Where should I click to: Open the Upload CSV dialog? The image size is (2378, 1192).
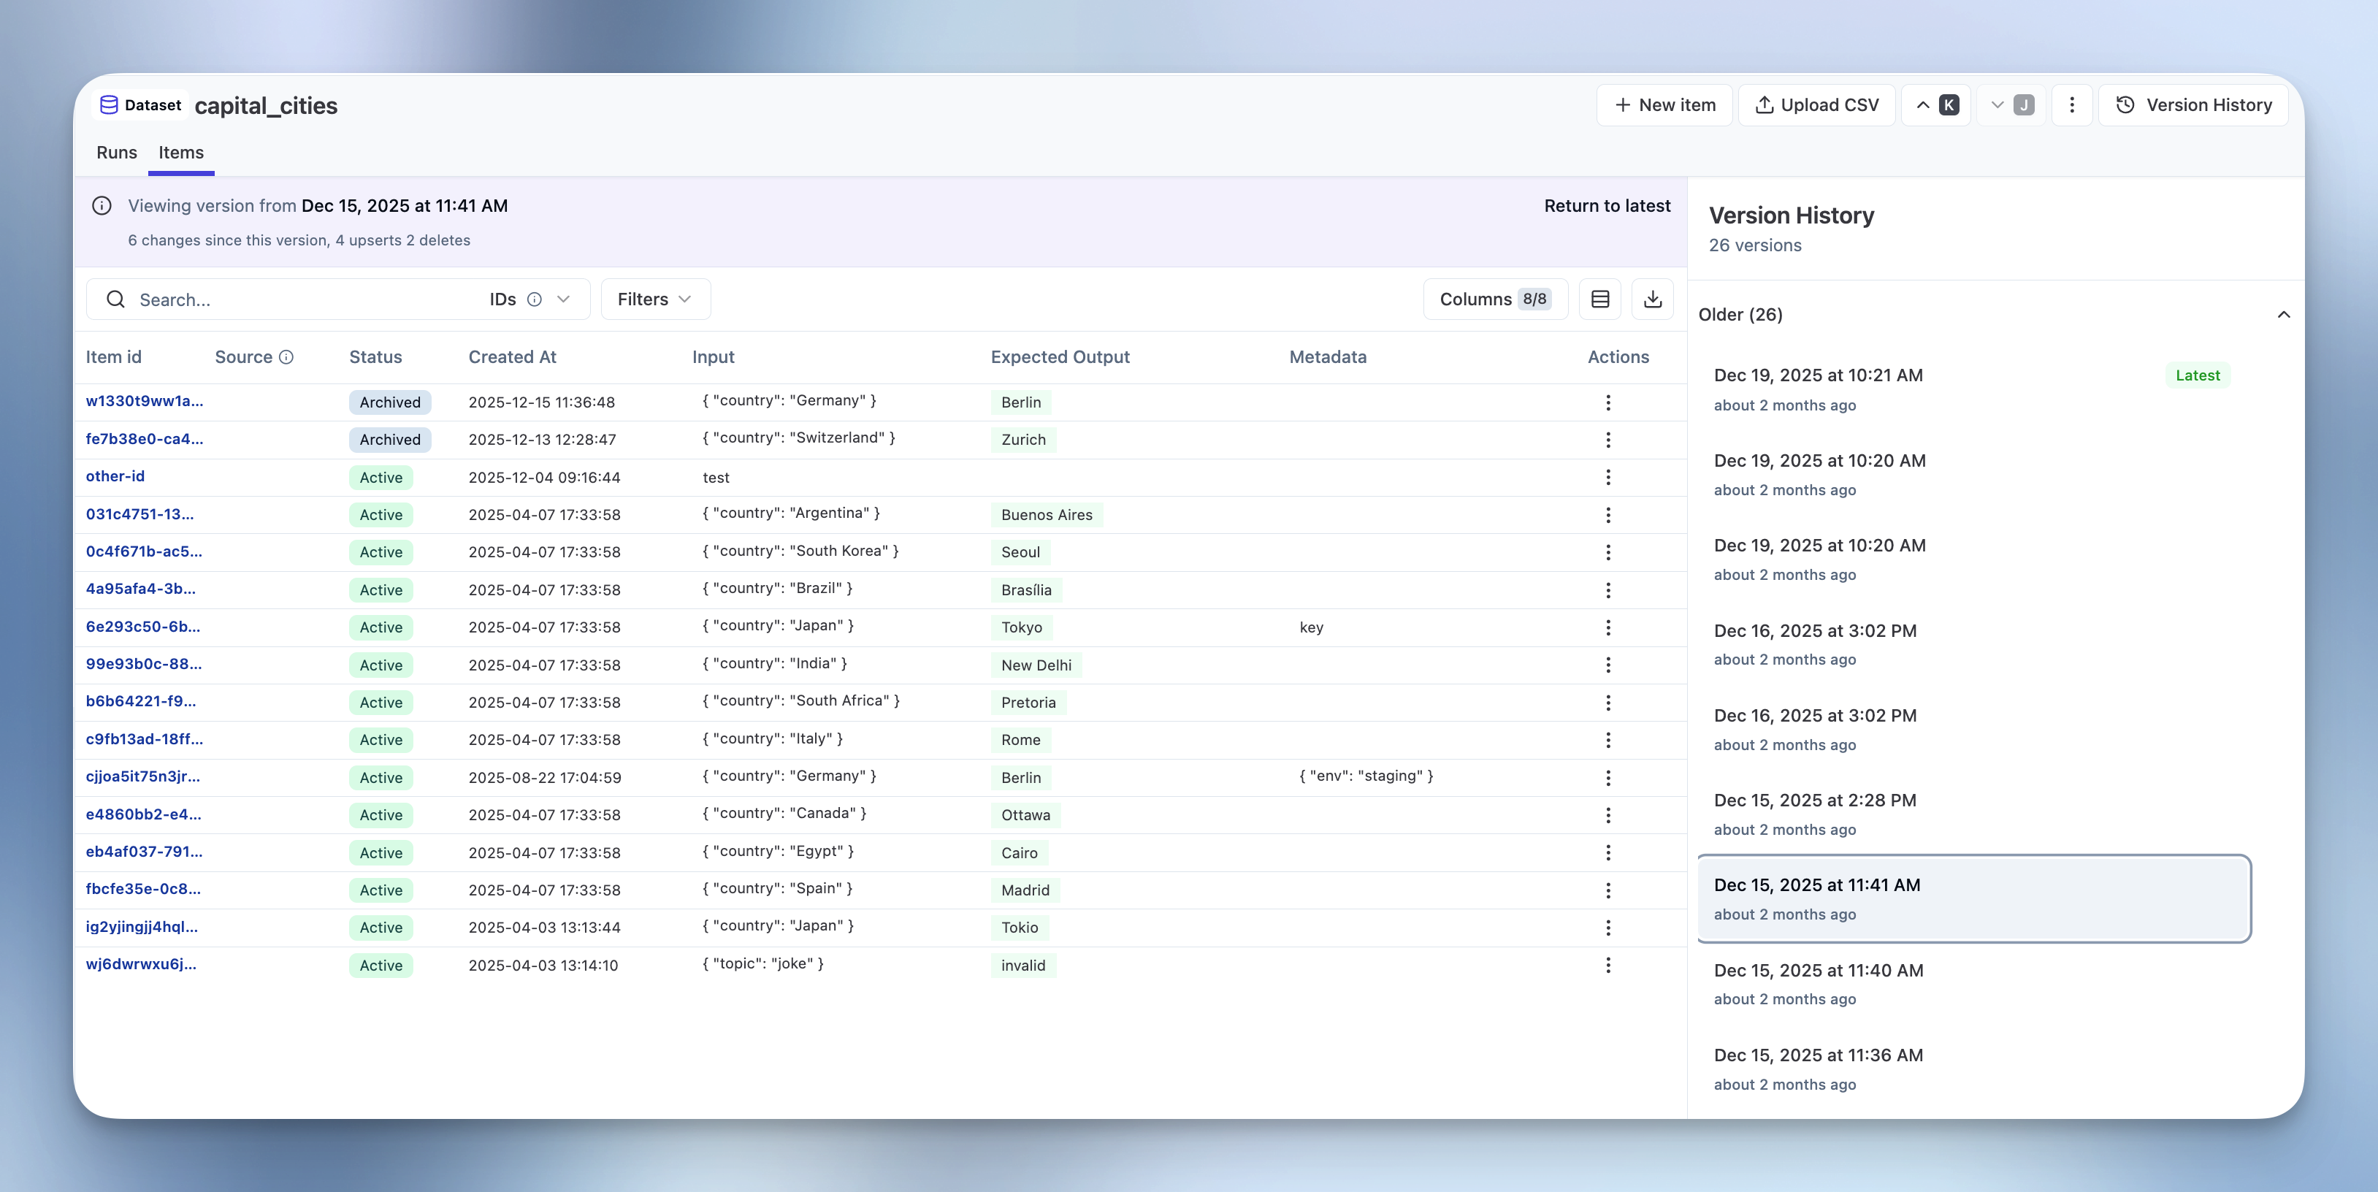(x=1817, y=104)
